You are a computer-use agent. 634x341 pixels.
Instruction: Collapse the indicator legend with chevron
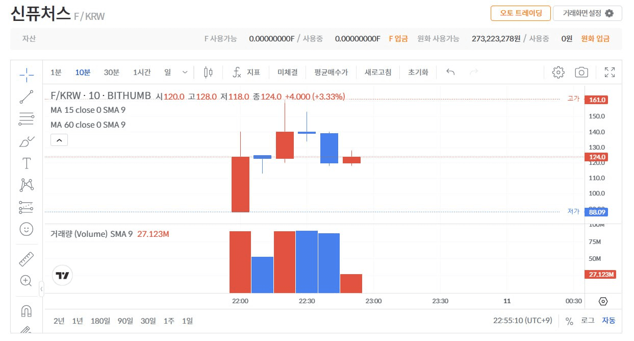coord(59,140)
